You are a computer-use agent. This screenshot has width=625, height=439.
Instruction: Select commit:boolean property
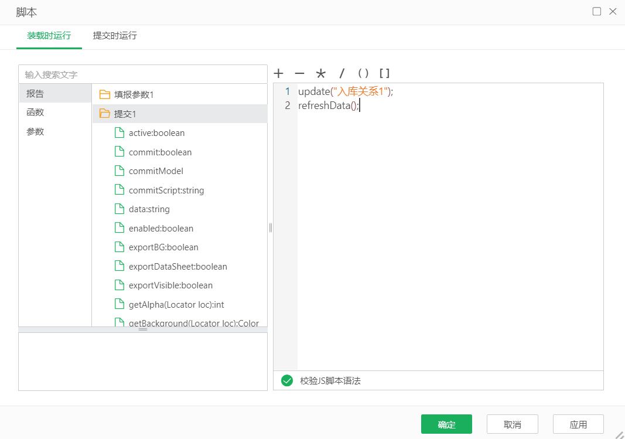(x=160, y=152)
